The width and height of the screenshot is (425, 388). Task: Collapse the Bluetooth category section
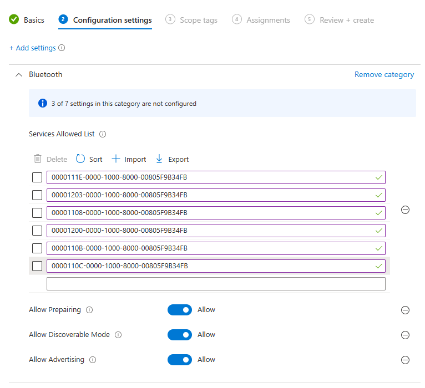tap(18, 75)
